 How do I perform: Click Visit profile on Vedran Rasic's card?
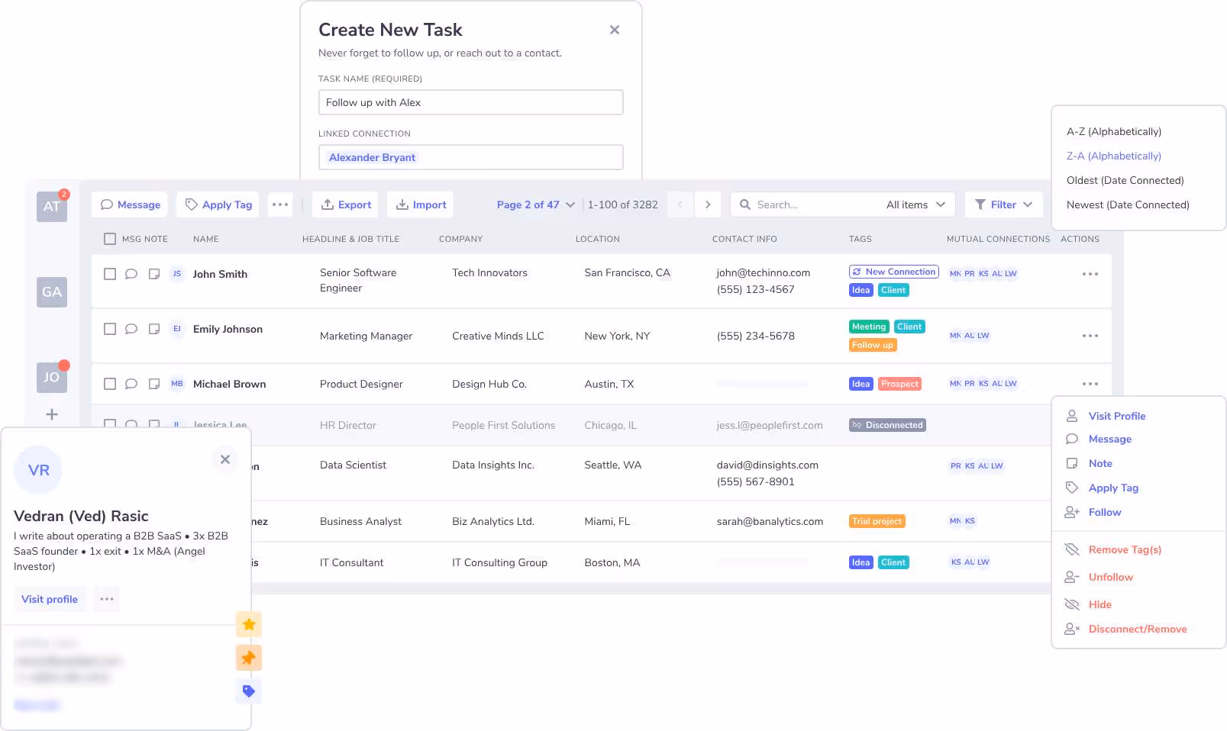tap(49, 599)
